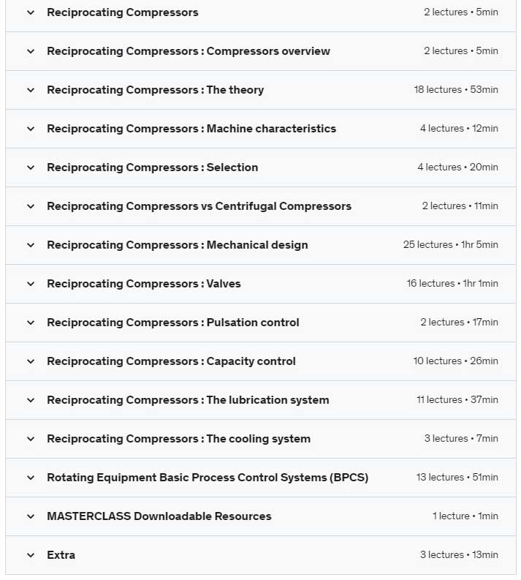Click the 25 lectures • 1hr 5min label
The height and width of the screenshot is (580, 521).
[450, 245]
